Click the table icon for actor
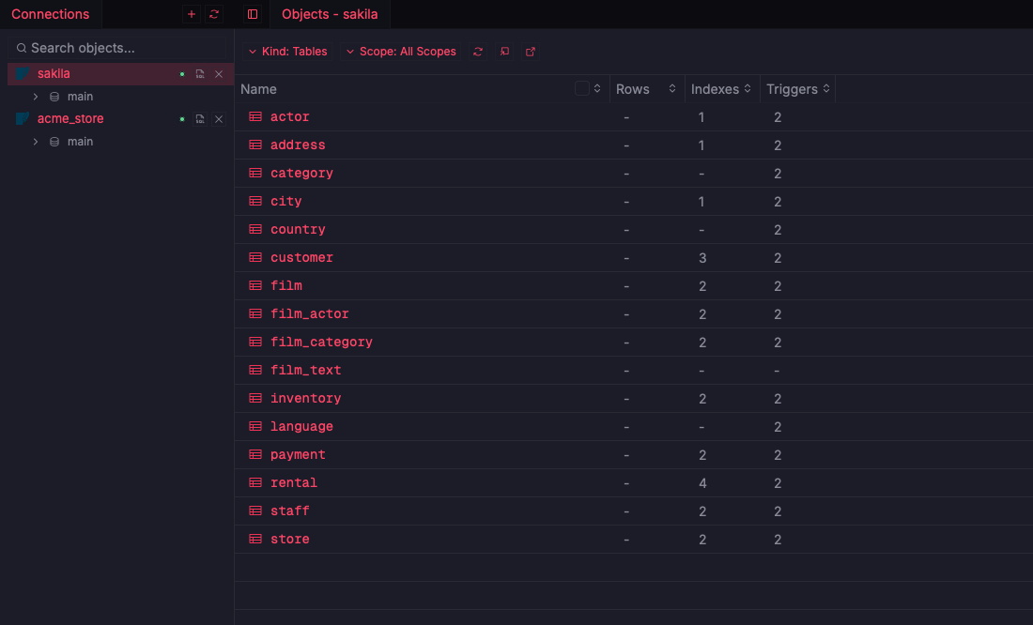Viewport: 1033px width, 625px height. [255, 116]
